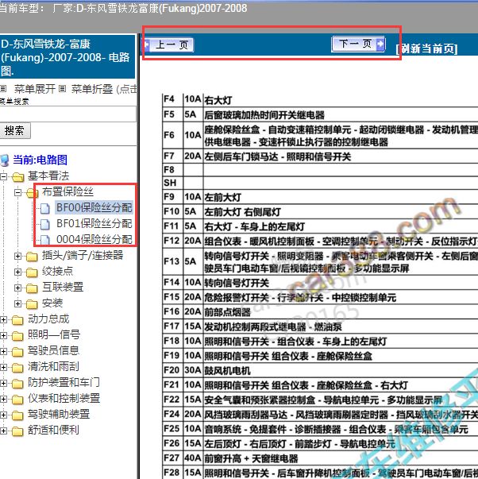Expand the 驾驶辅助装置 tree node
Image resolution: width=478 pixels, height=479 pixels.
click(x=3, y=415)
